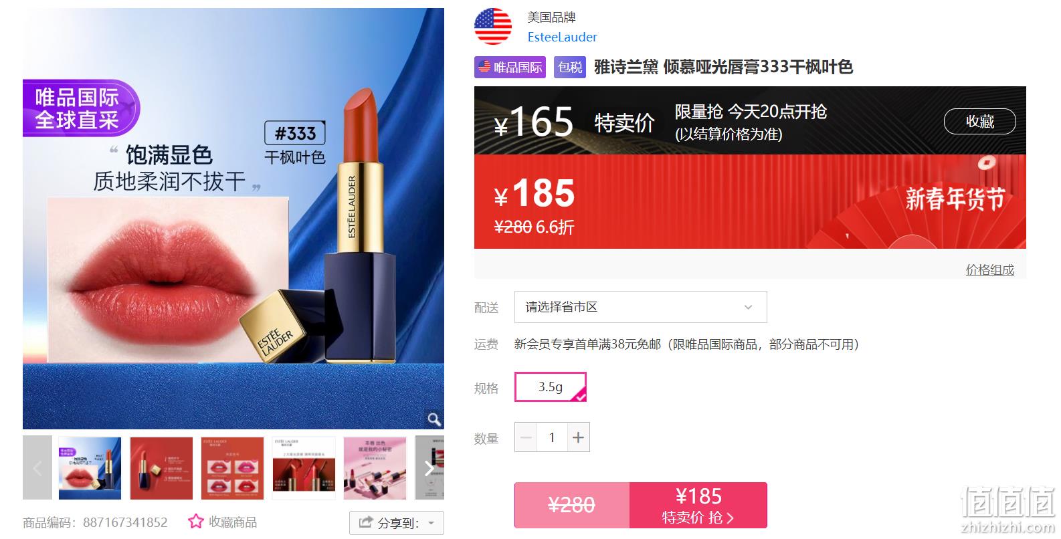Expand the 分享到 dropdown arrow
Image resolution: width=1061 pixels, height=539 pixels.
click(431, 524)
